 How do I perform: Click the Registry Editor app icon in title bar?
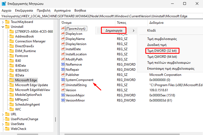pos(4,4)
